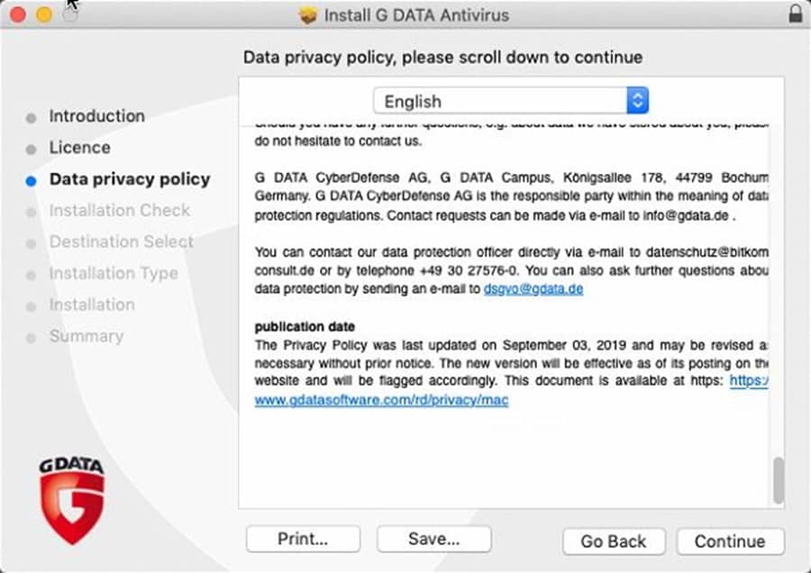Click the blue dot beside Data privacy policy
The width and height of the screenshot is (811, 573).
point(32,179)
